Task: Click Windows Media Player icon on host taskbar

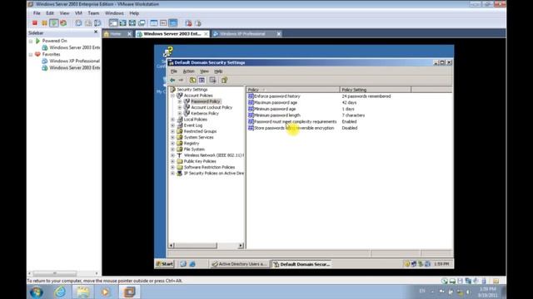Action: click(x=105, y=292)
